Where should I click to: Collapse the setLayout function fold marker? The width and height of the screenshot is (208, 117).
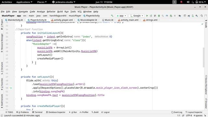(14, 77)
